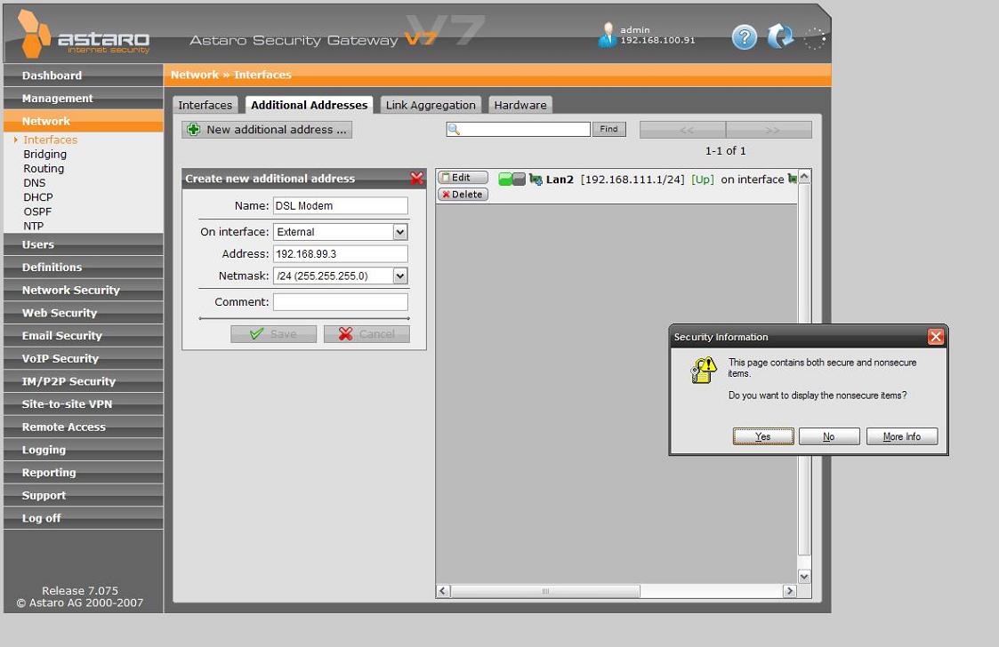This screenshot has height=647, width=999.
Task: Toggle the Lan2 address status switch
Action: [512, 180]
